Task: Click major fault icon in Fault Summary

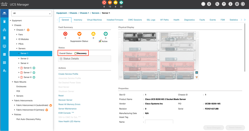Action: click(79, 34)
